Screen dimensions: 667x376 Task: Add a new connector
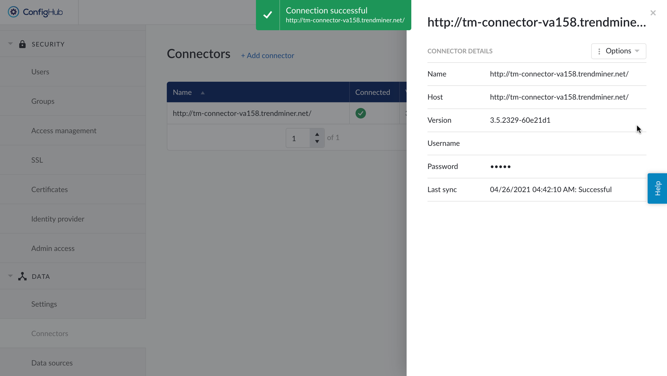267,55
